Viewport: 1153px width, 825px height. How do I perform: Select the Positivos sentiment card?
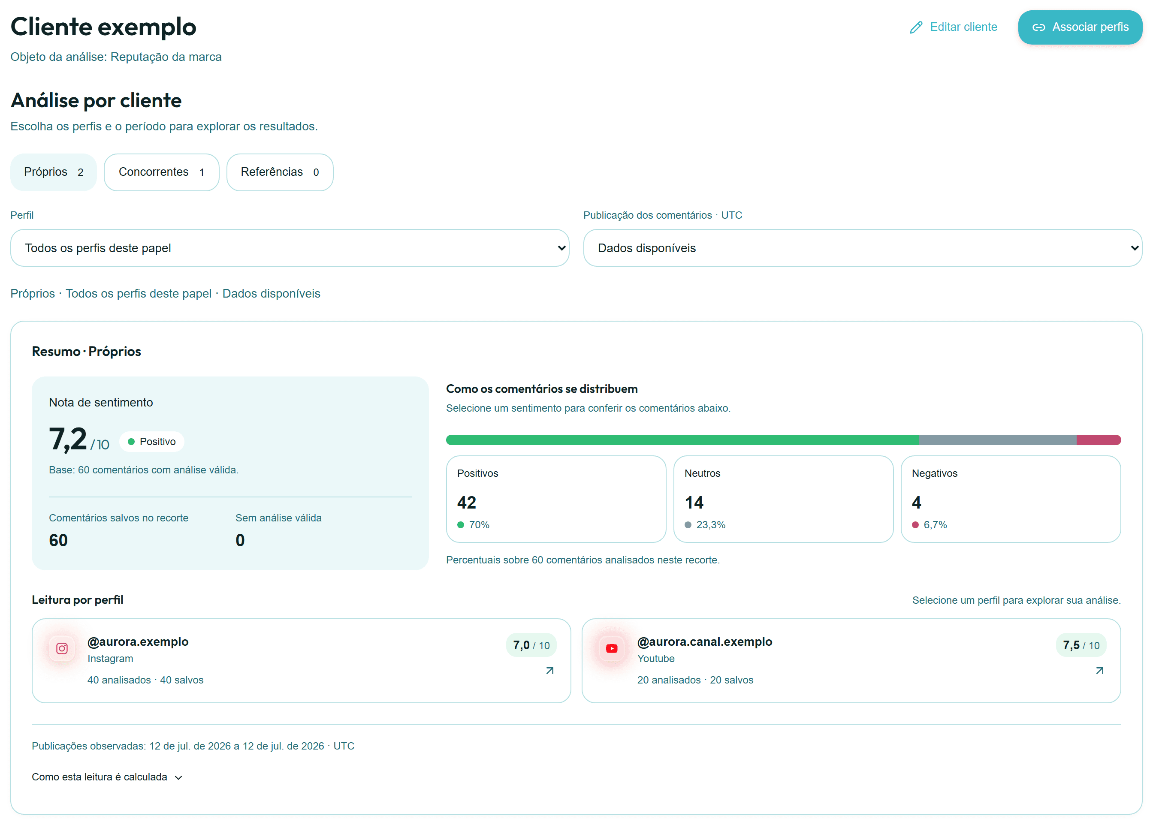pos(556,500)
